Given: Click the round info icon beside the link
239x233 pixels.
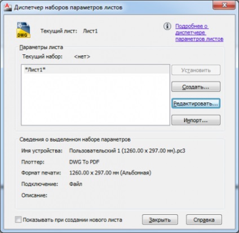Looking at the screenshot, I should click(167, 26).
